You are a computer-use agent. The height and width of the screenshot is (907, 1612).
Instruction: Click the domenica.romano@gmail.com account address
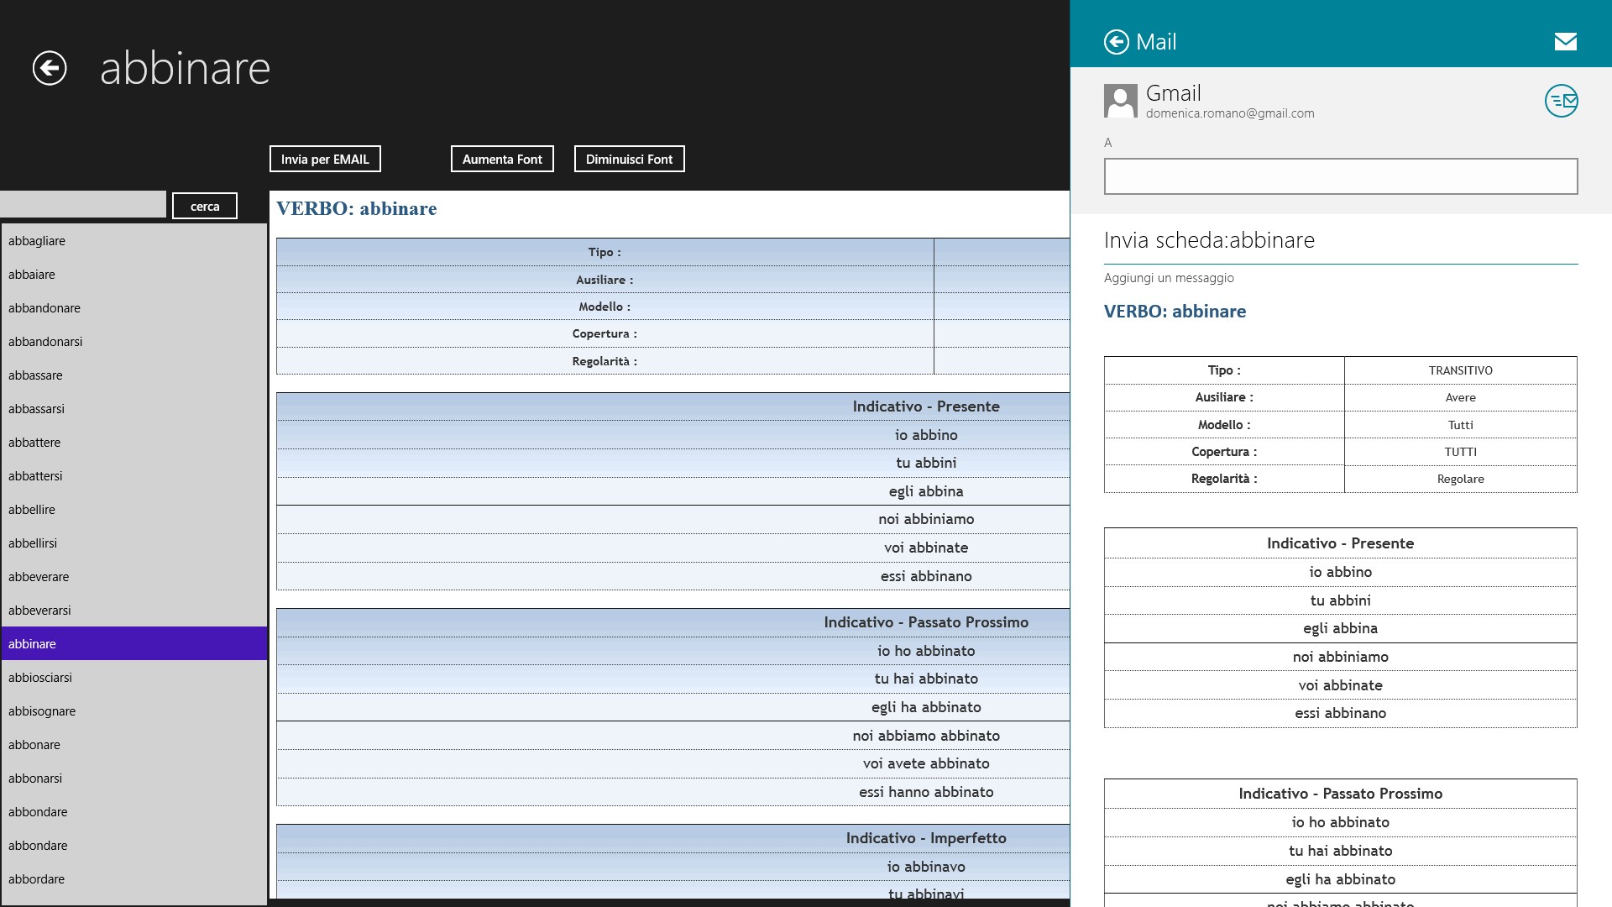(1229, 113)
